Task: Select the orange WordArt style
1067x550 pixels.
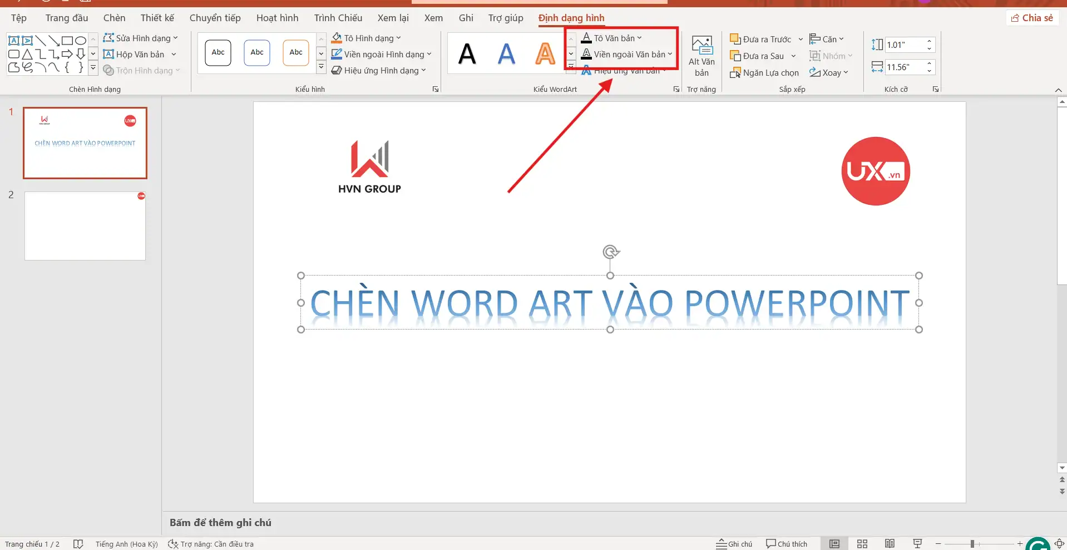Action: tap(544, 53)
